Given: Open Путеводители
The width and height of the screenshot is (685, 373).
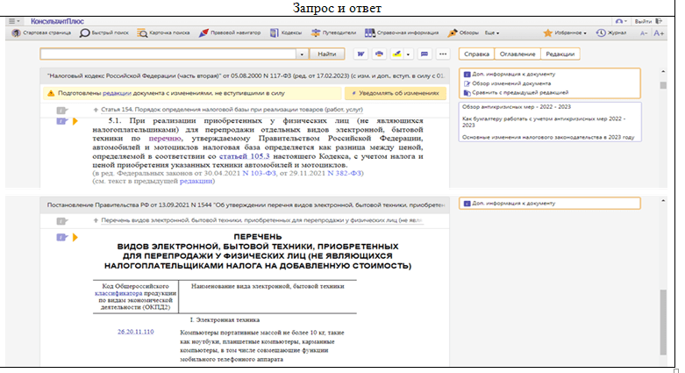Looking at the screenshot, I should pyautogui.click(x=333, y=32).
